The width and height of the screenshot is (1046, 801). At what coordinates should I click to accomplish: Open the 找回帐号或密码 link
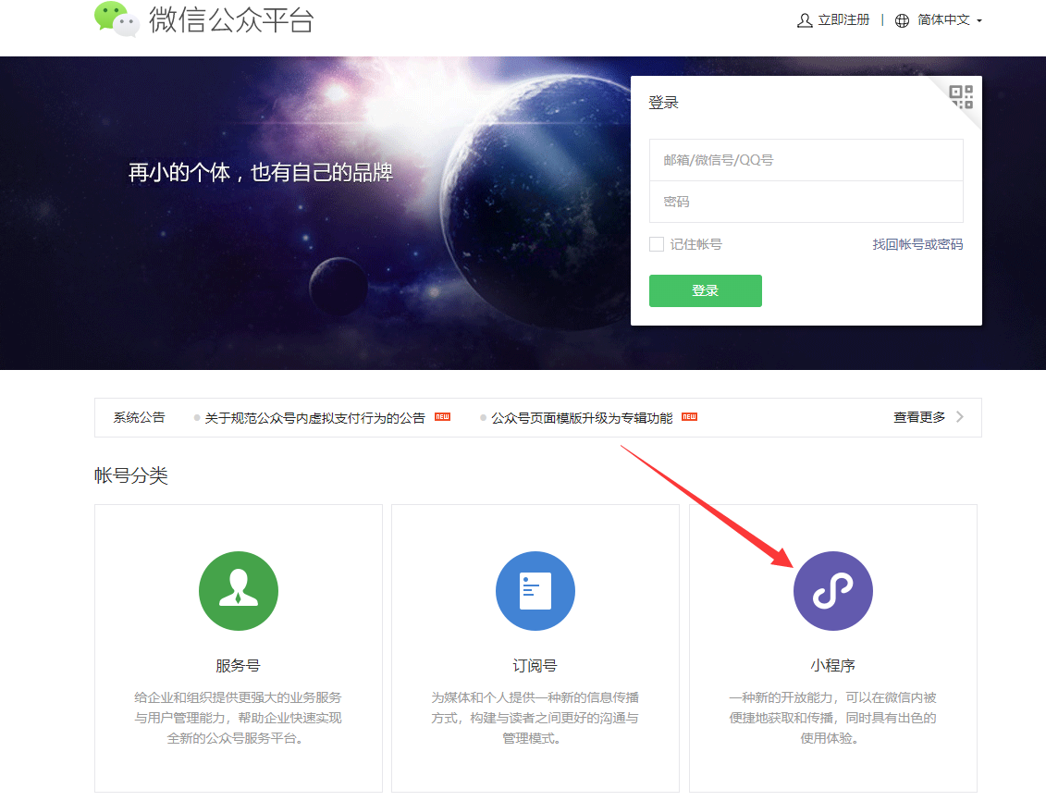click(x=917, y=244)
